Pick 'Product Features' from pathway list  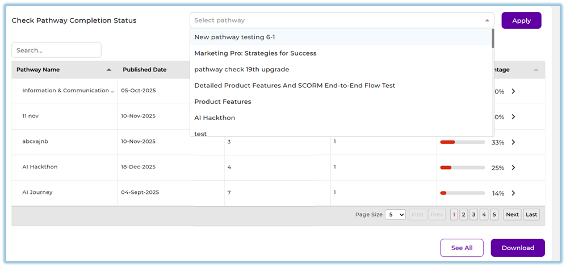click(x=223, y=102)
